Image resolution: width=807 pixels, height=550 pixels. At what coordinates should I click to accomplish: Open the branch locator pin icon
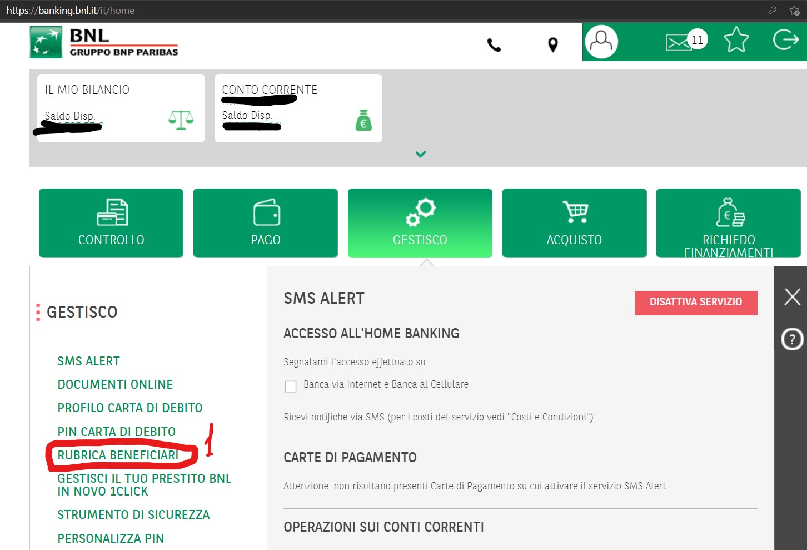click(552, 45)
